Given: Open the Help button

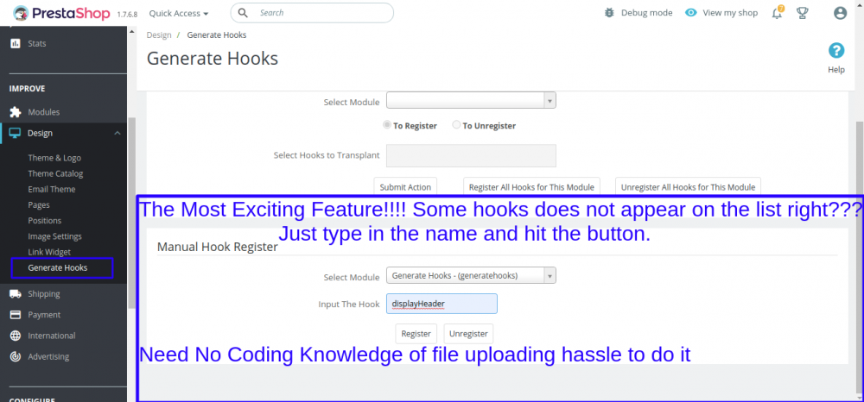Looking at the screenshot, I should tap(836, 59).
